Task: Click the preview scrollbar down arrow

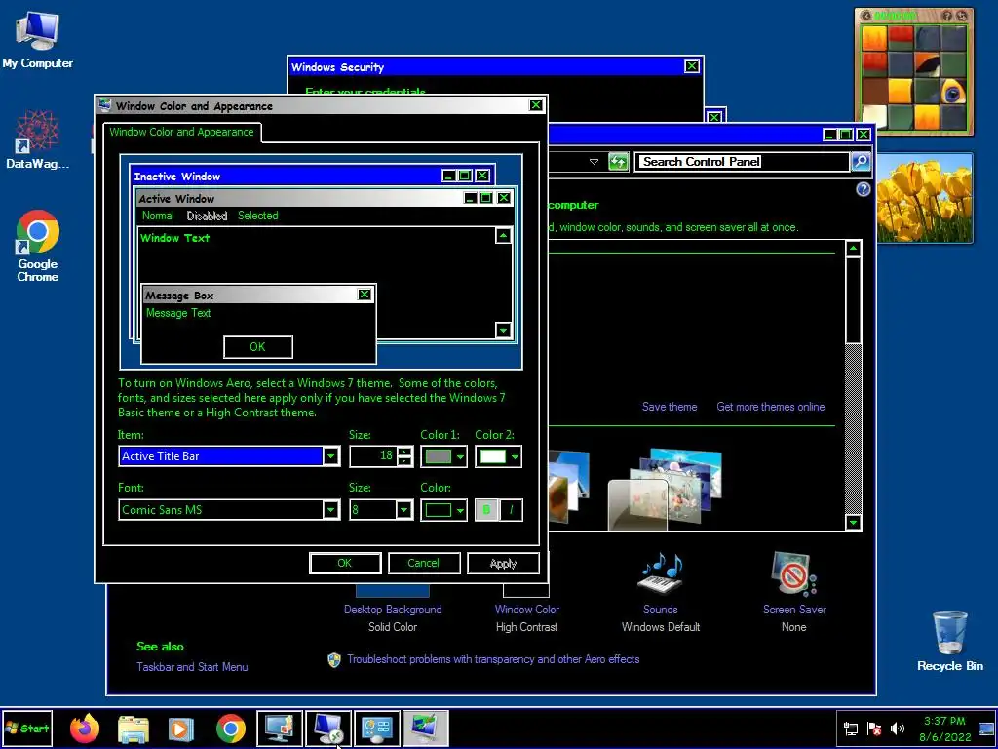Action: [503, 330]
